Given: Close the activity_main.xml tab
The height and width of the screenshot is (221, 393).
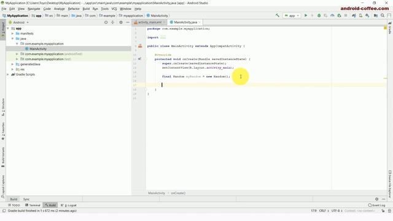Looking at the screenshot, I should (x=164, y=22).
